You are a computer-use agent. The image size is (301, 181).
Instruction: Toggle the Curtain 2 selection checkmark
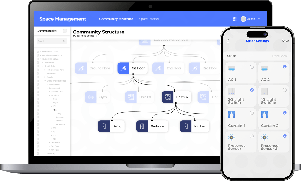285,113
